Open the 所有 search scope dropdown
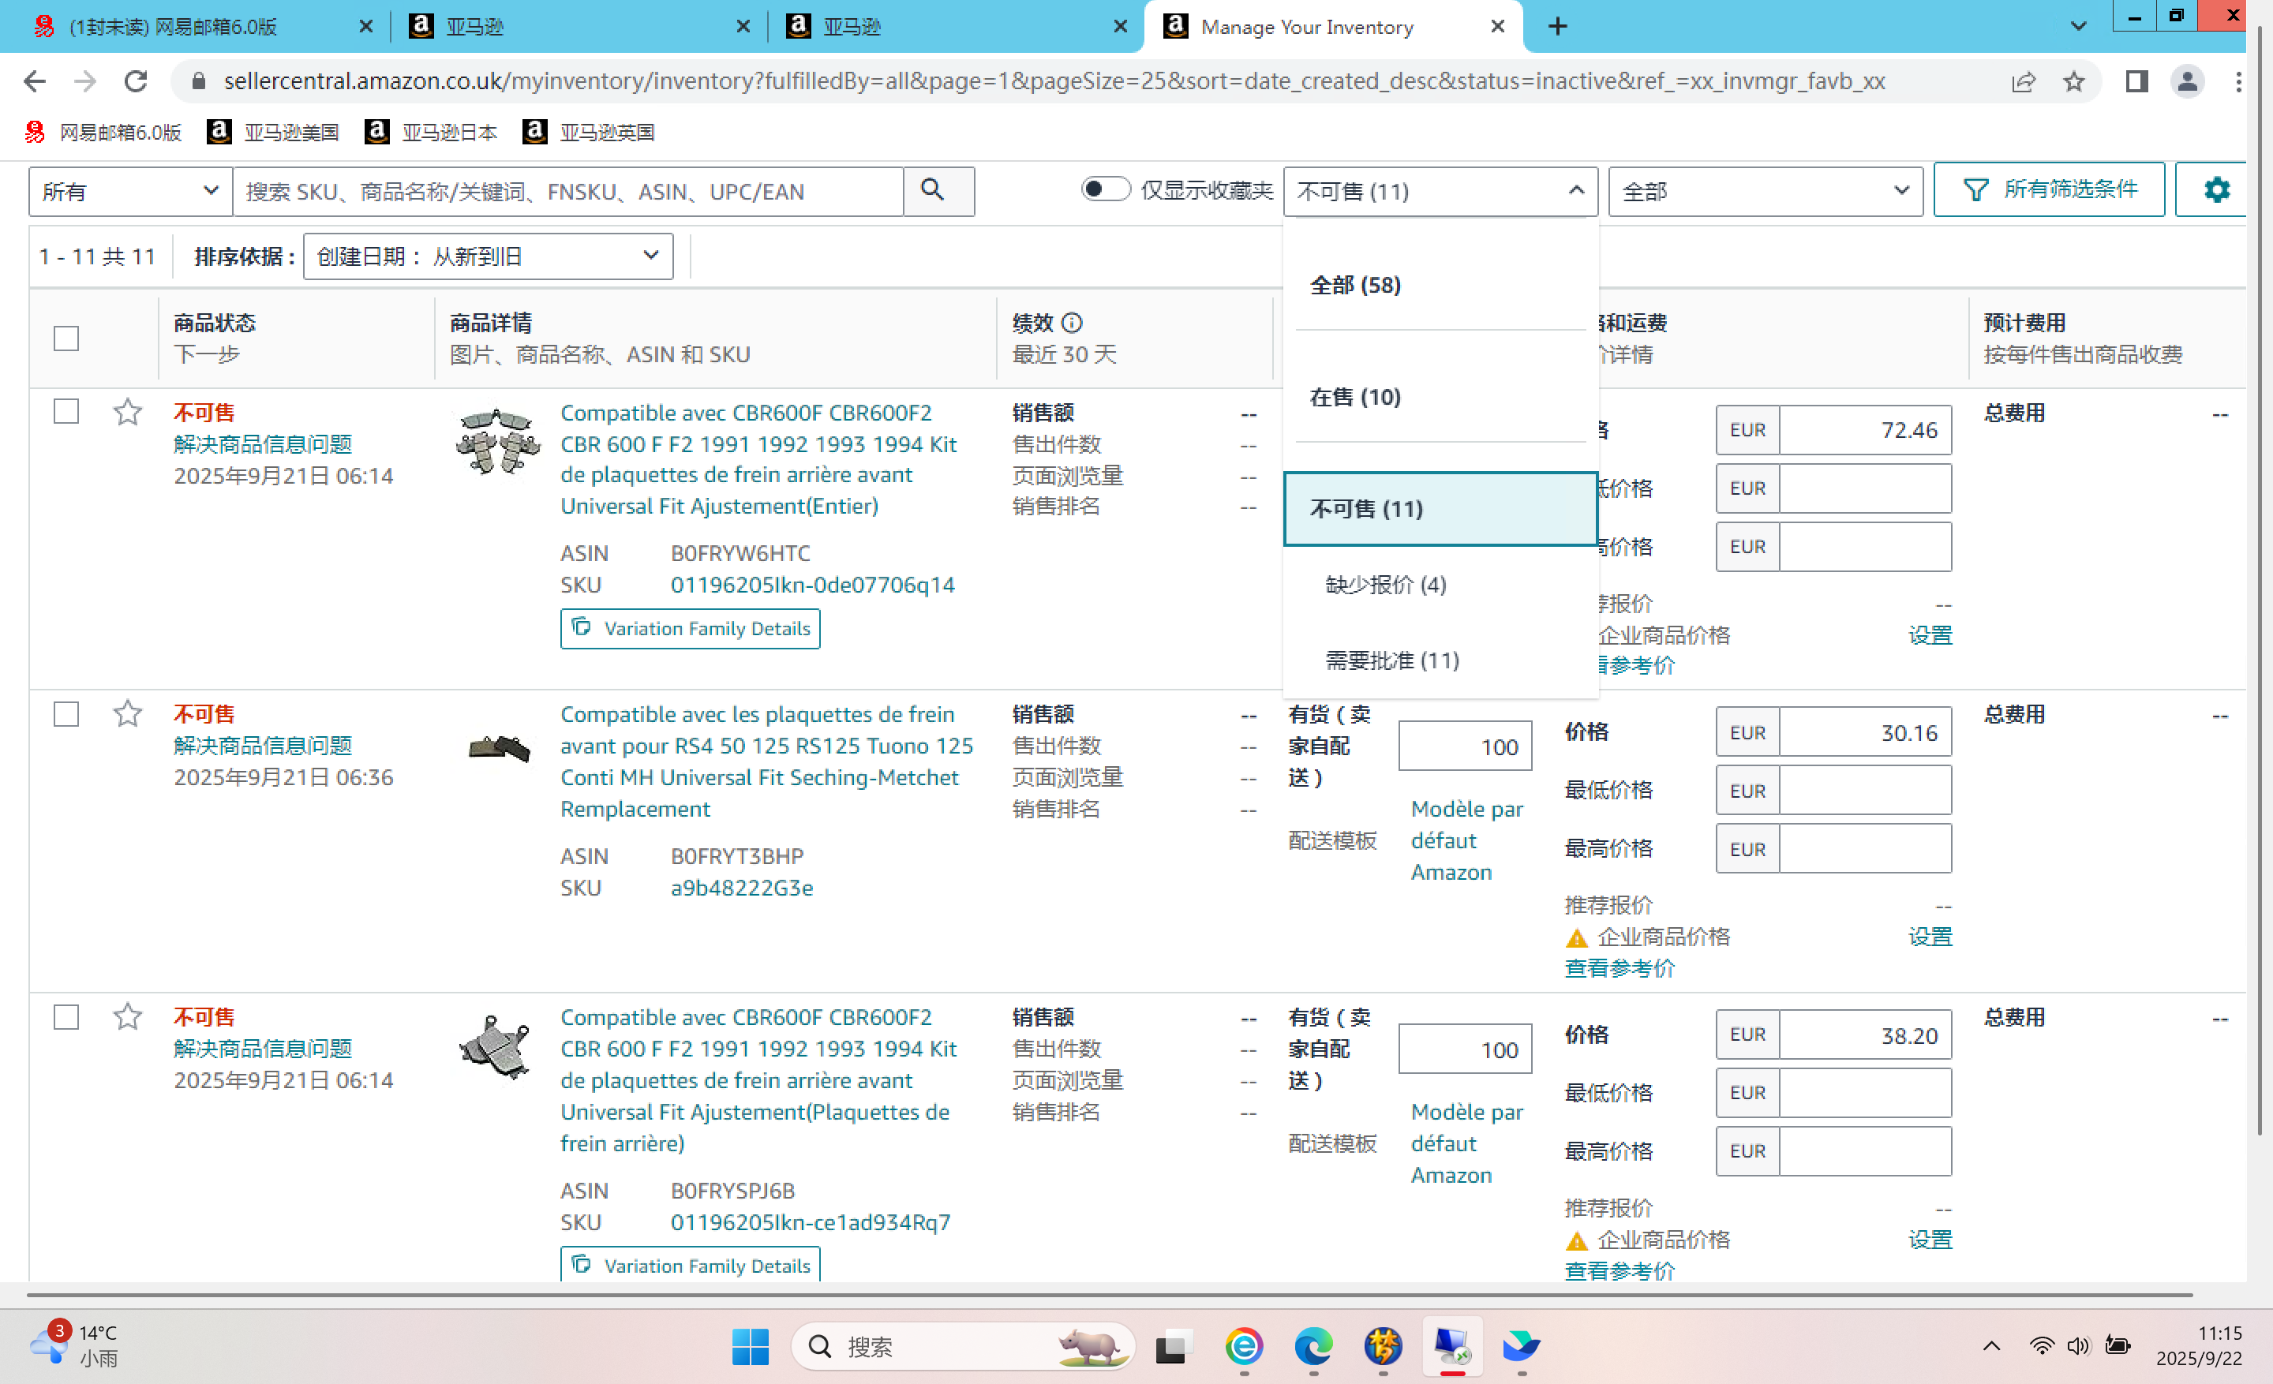 pyautogui.click(x=129, y=191)
